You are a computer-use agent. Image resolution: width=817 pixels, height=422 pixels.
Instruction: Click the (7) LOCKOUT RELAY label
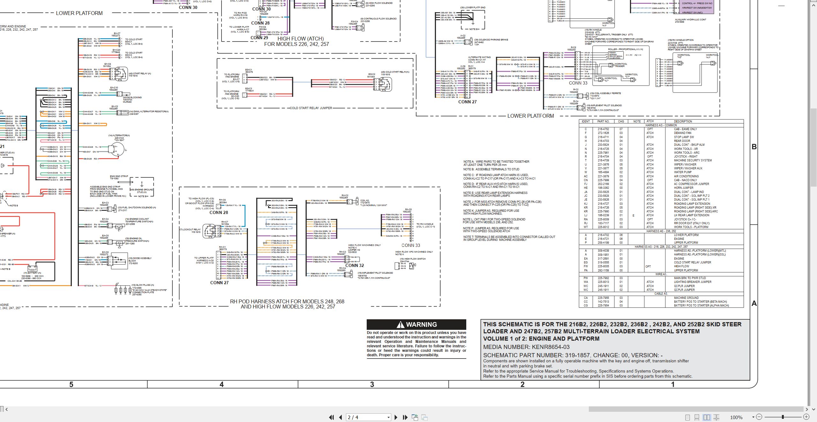point(190,229)
